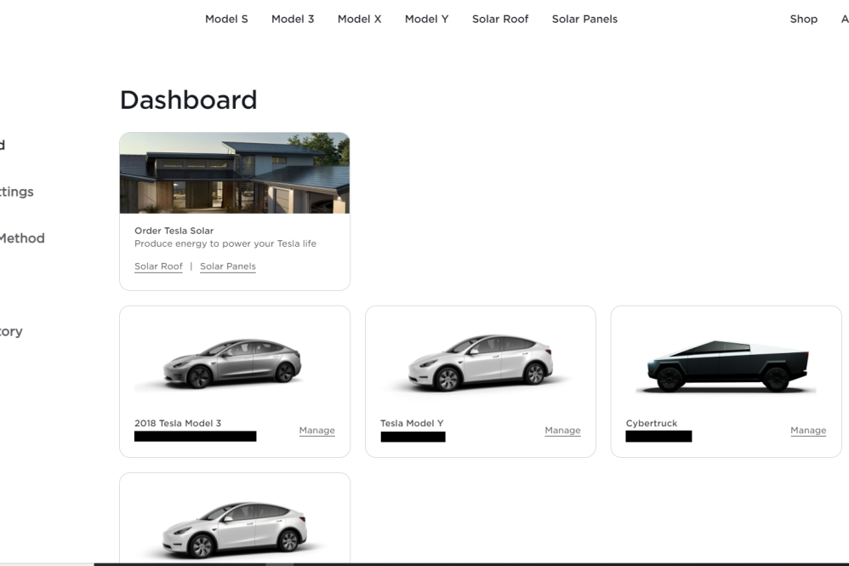Screen dimensions: 849x566
Task: Open the Model Y page
Action: pos(426,19)
